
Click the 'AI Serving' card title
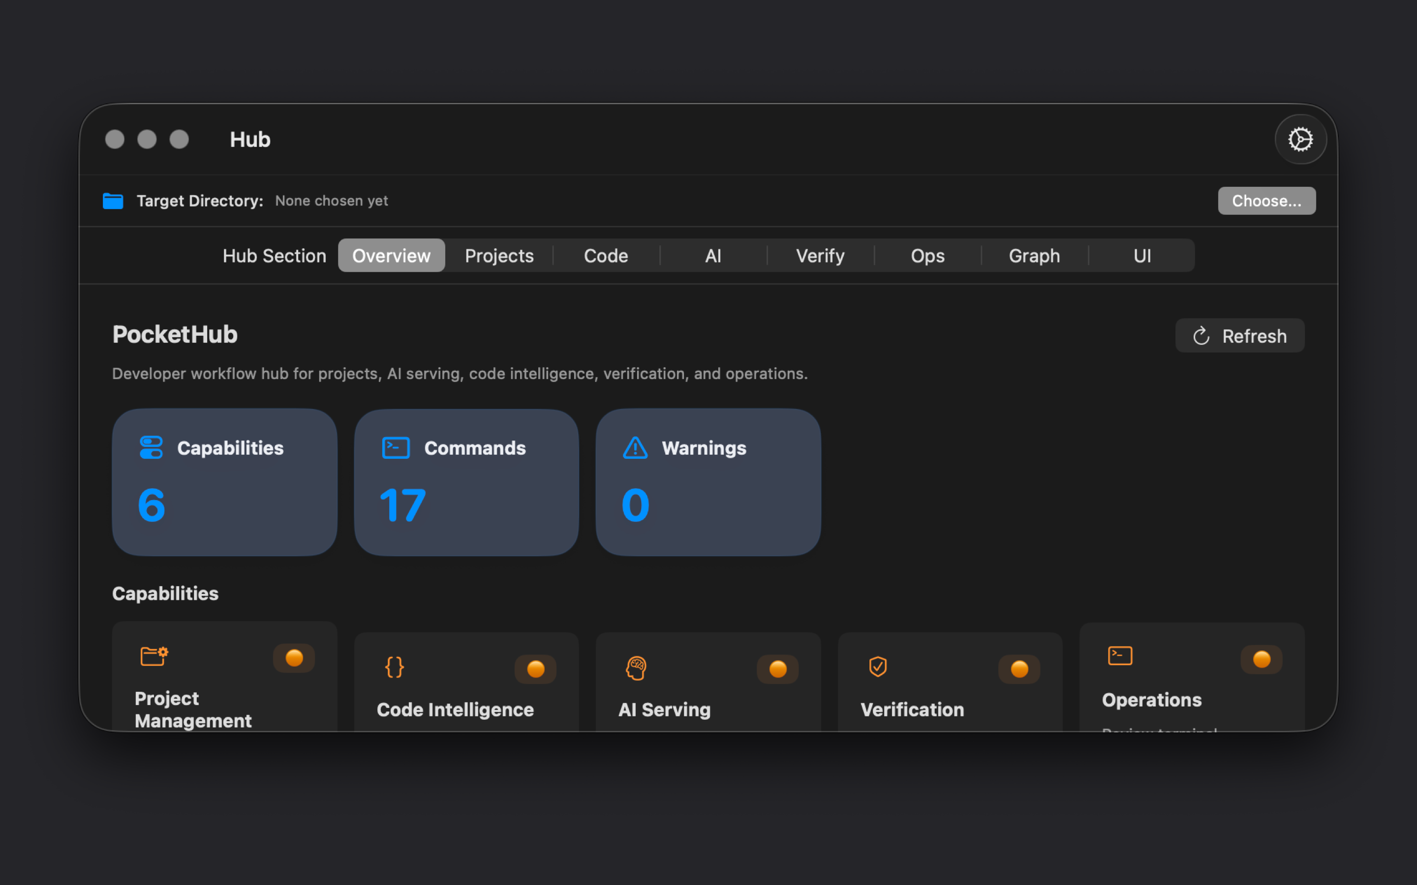tap(665, 709)
